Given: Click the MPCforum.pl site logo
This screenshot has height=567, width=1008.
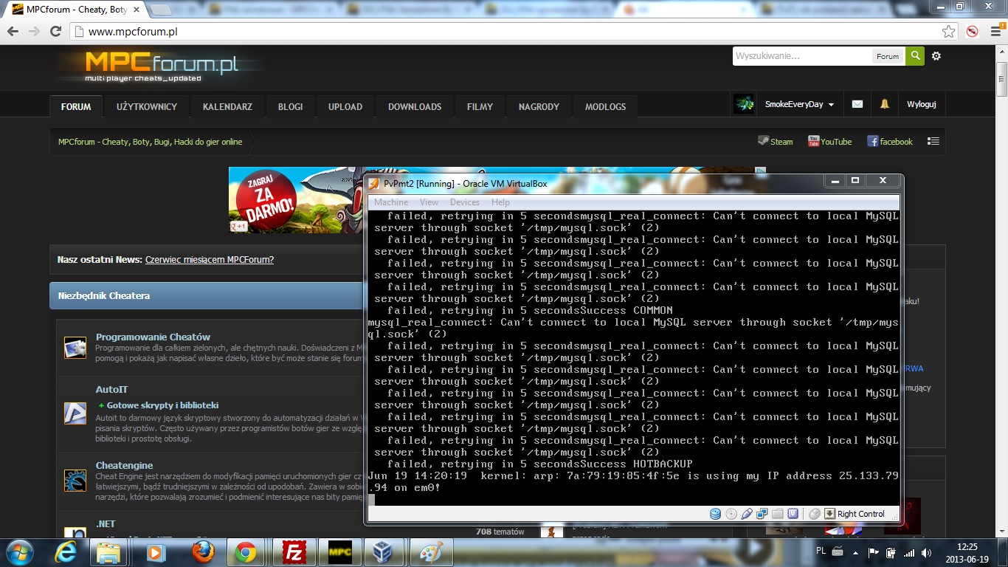Looking at the screenshot, I should (x=161, y=66).
